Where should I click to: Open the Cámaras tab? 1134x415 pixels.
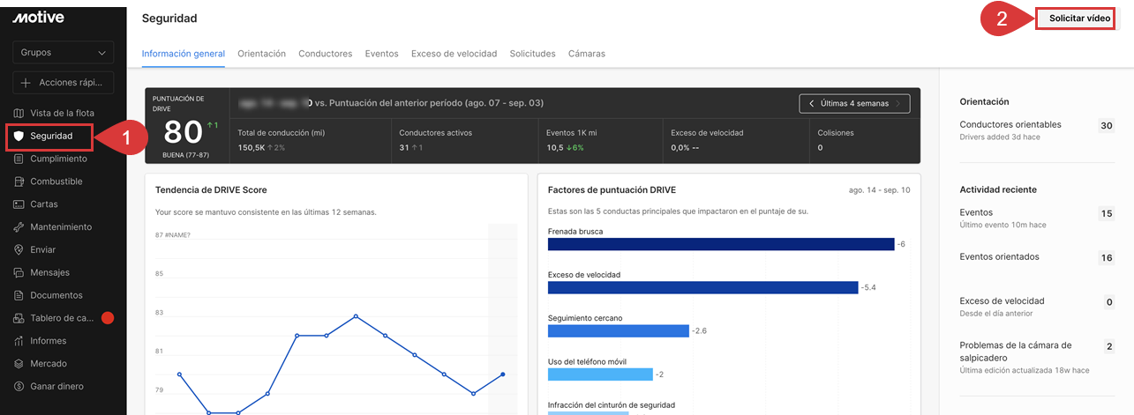586,54
